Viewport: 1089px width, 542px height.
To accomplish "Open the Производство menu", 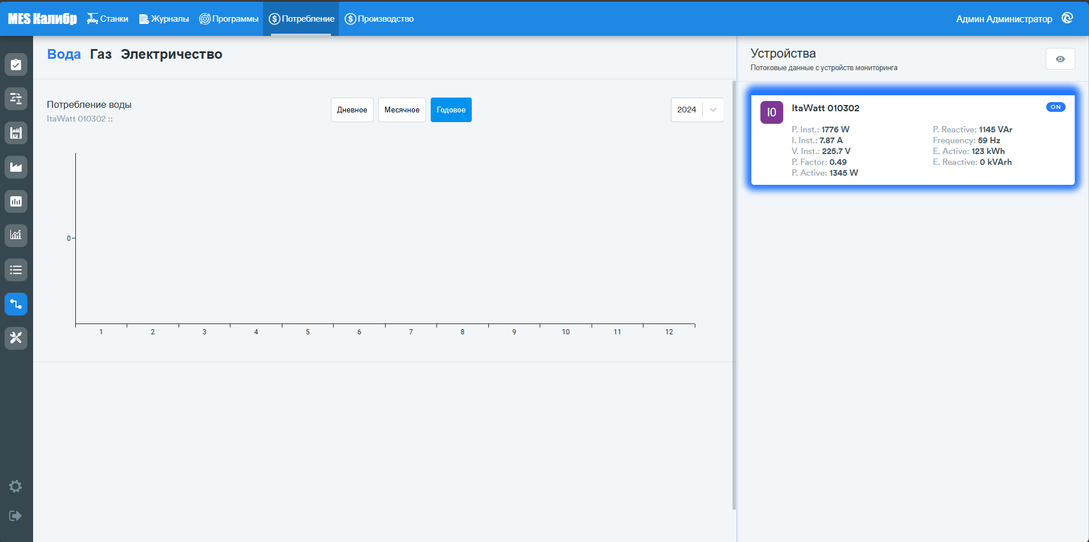I will 379,19.
